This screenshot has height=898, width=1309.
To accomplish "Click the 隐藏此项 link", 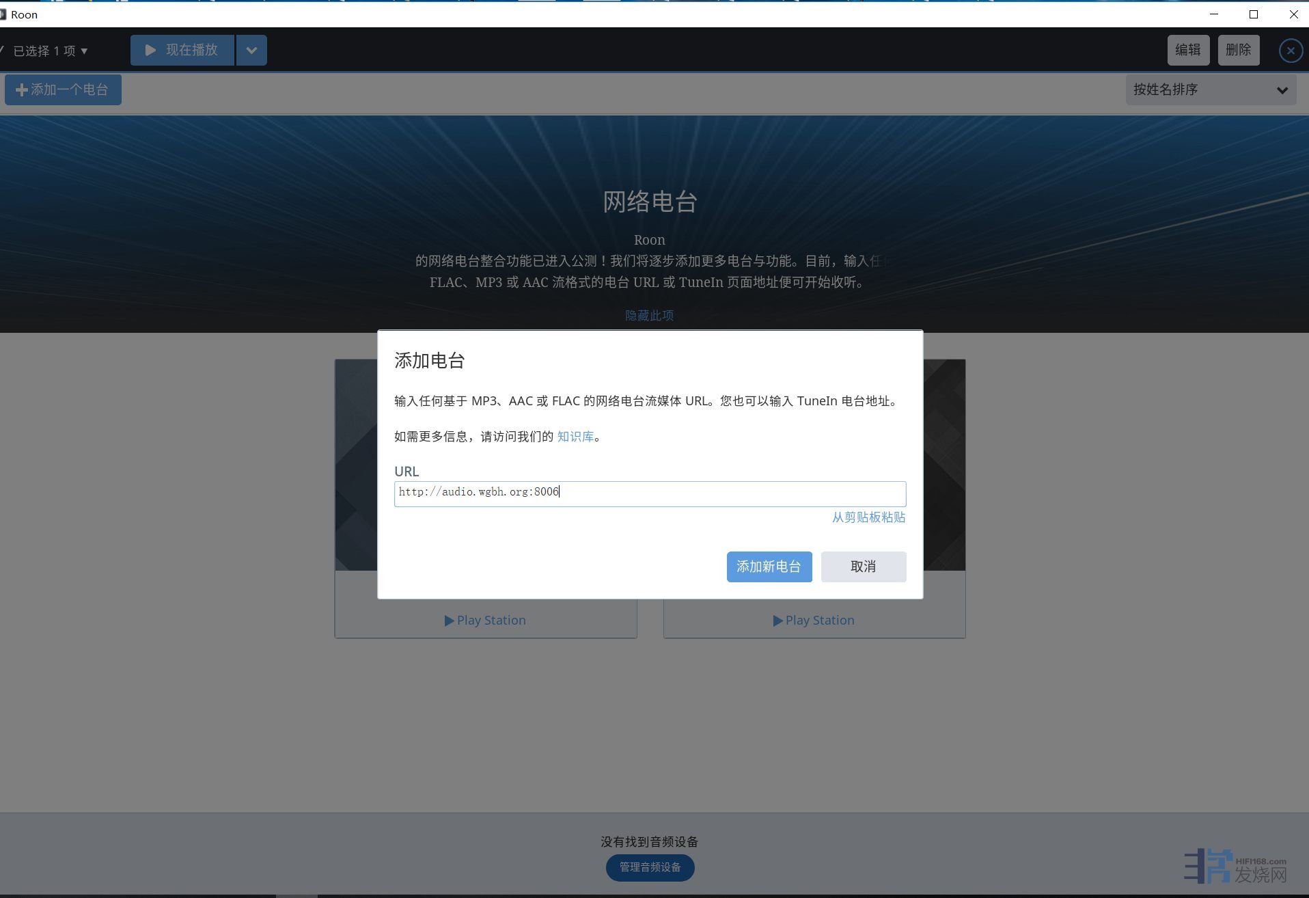I will [649, 315].
